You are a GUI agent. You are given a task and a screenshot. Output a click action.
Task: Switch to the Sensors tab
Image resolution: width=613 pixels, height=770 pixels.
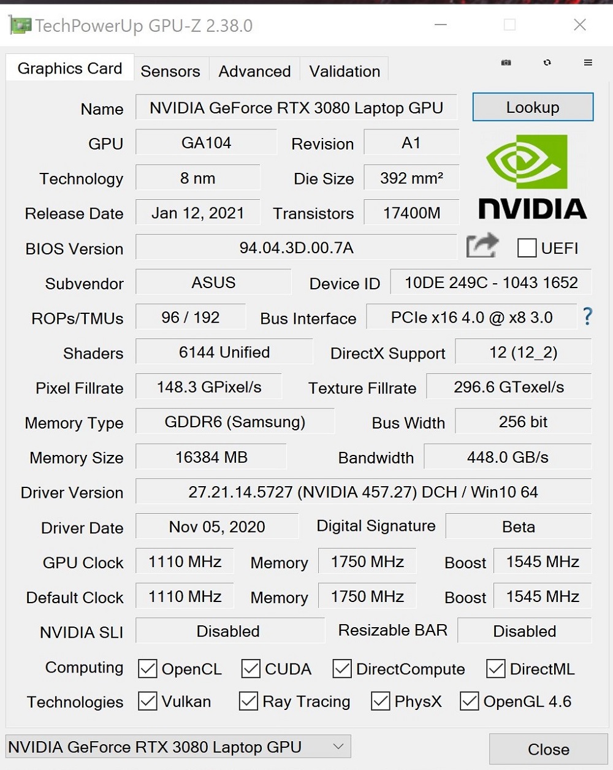(170, 71)
